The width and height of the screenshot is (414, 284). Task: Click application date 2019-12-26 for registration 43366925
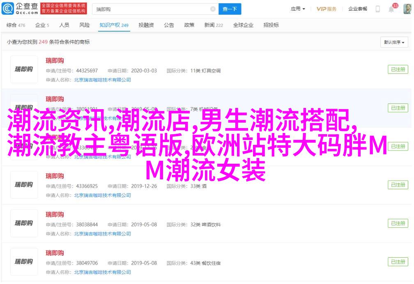[144, 186]
